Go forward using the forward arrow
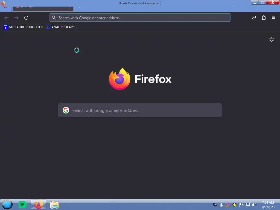Viewport: 280px width, 210px height. point(16,18)
